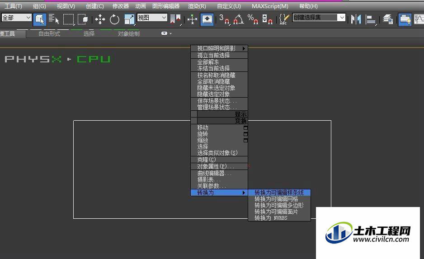Activate the Select and Rotate tool
The width and height of the screenshot is (424, 259).
click(x=114, y=19)
